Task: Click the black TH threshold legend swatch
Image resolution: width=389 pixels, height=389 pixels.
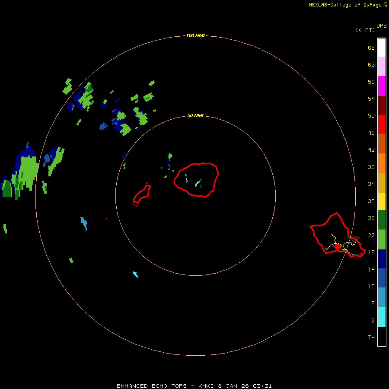Action: pos(382,336)
